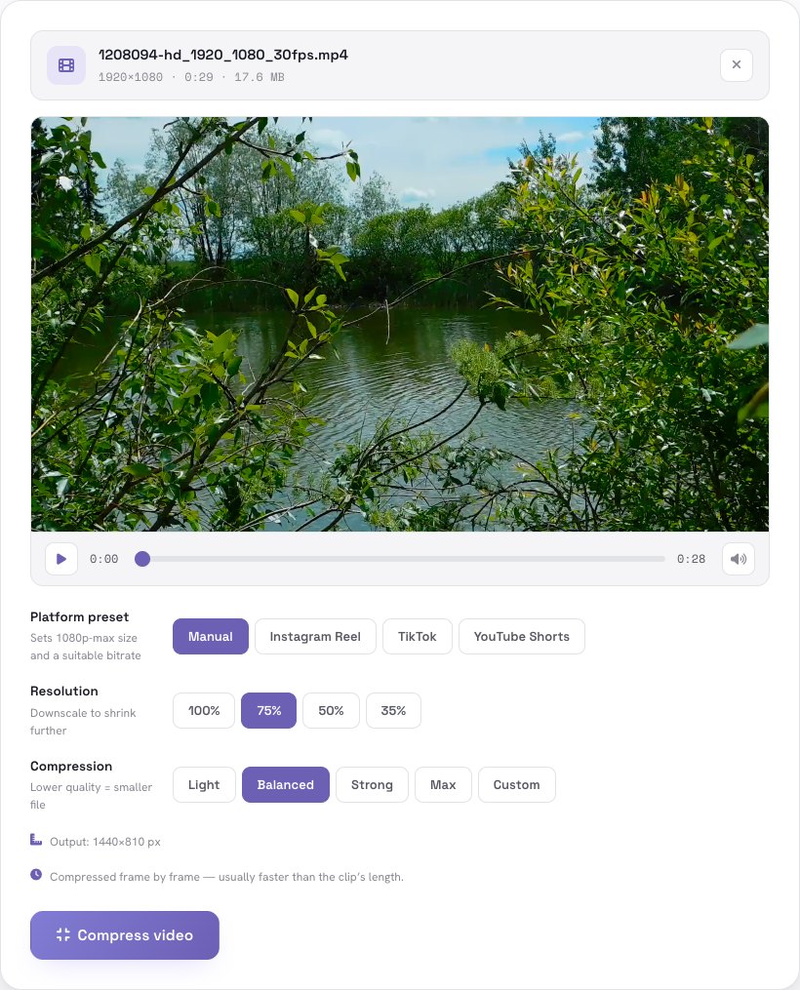Click the Resolution heading
800x990 pixels.
coord(64,691)
